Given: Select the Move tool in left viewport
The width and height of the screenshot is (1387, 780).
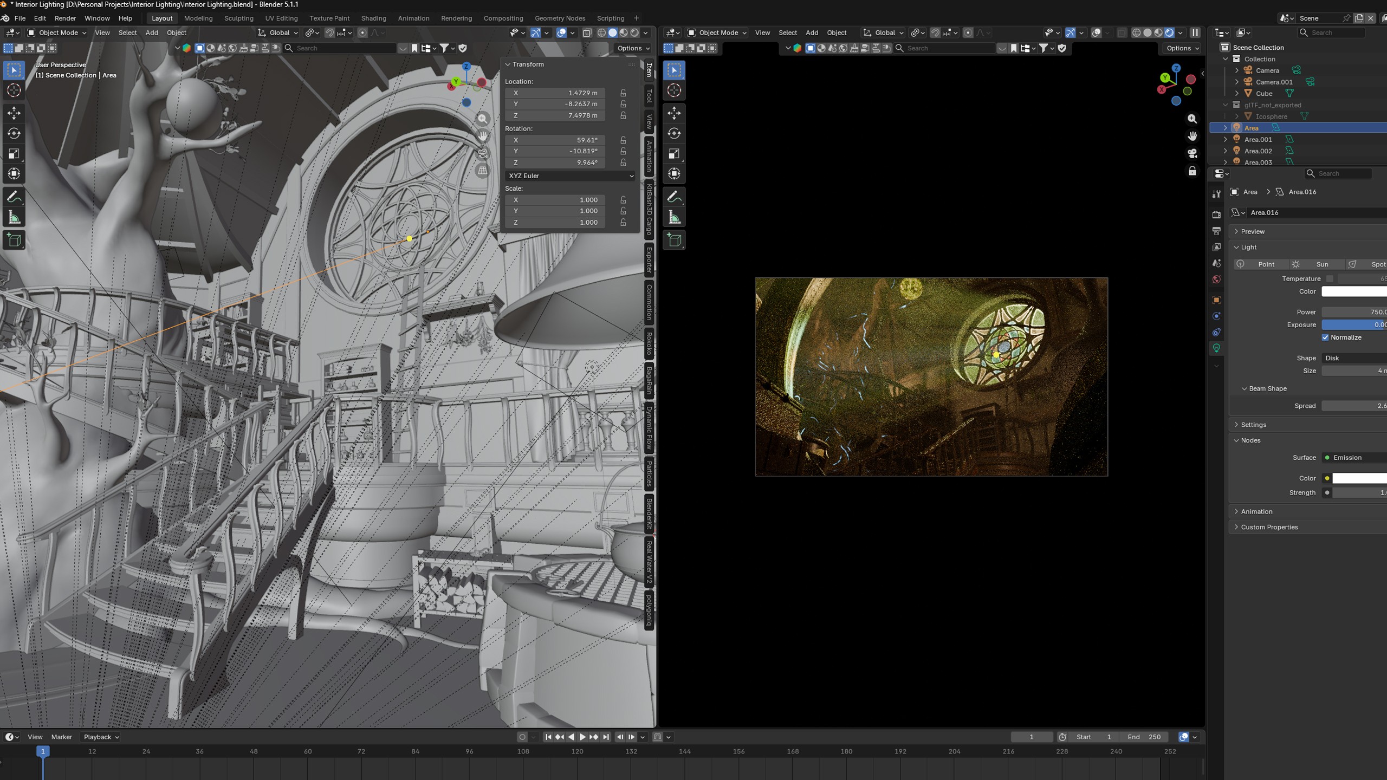Looking at the screenshot, I should [x=14, y=113].
